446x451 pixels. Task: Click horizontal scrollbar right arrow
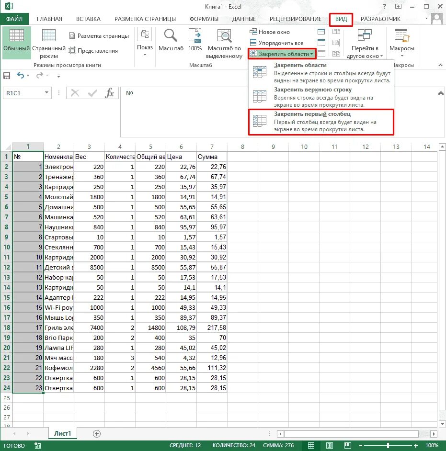click(x=434, y=434)
